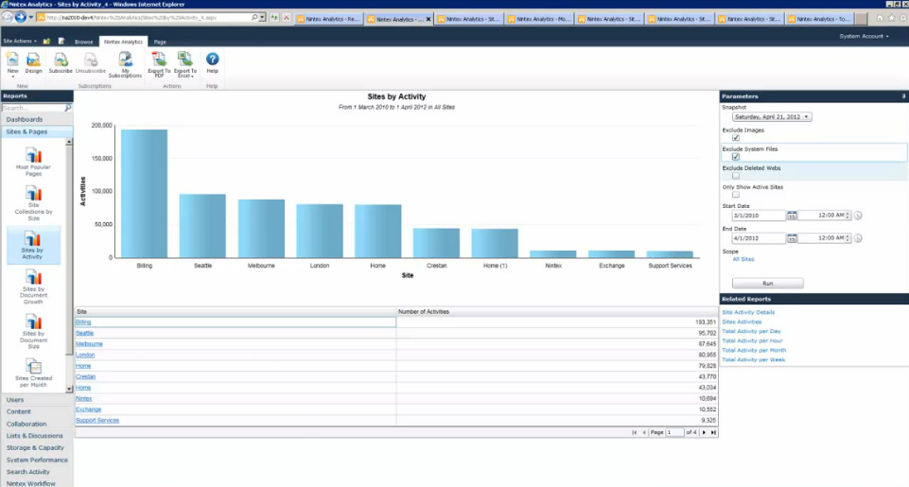The height and width of the screenshot is (487, 909).
Task: Click the End Date clock icon
Action: click(x=858, y=238)
